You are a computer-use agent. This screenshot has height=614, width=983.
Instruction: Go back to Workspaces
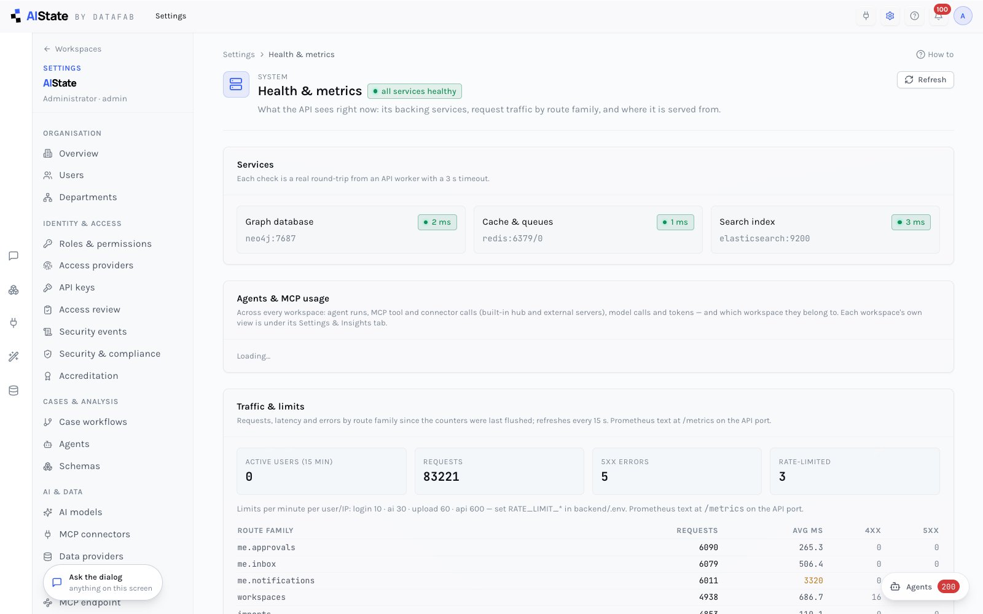click(72, 49)
